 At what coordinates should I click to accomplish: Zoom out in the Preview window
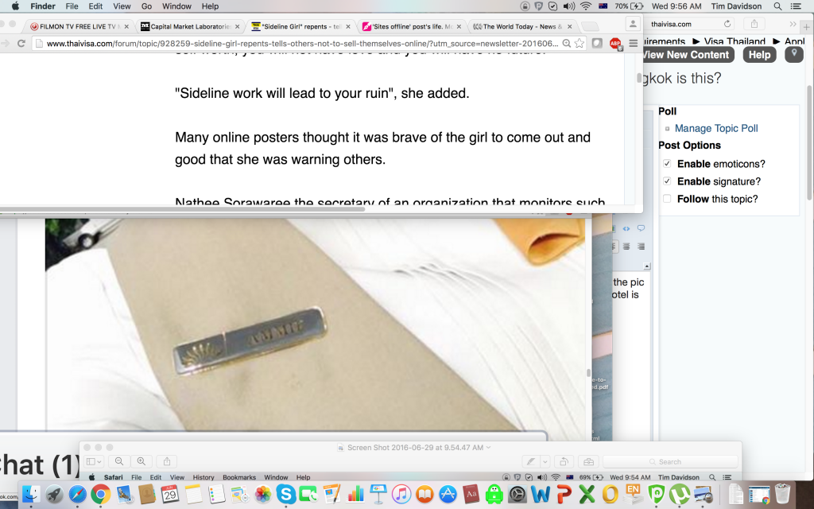pos(119,461)
